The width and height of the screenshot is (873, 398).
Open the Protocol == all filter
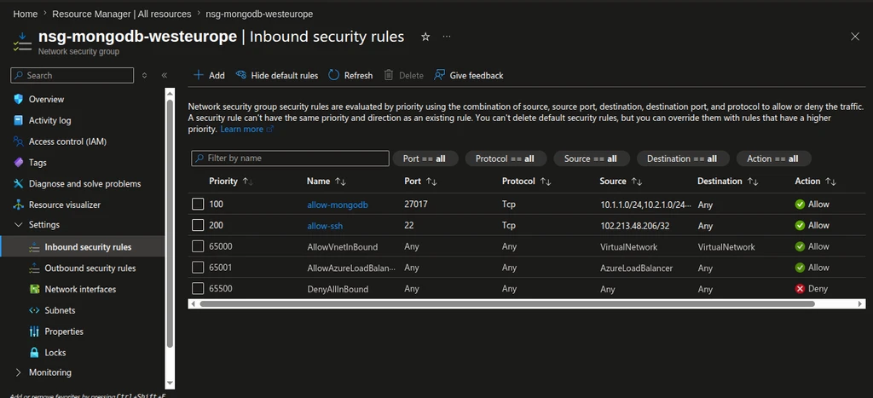tap(506, 159)
